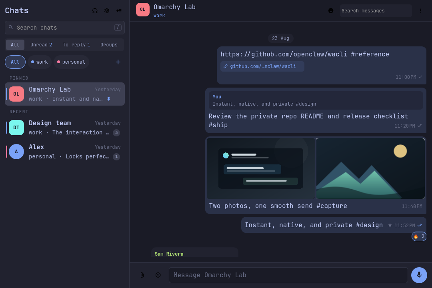Open Alex chat row
432x288 pixels.
[x=65, y=152]
